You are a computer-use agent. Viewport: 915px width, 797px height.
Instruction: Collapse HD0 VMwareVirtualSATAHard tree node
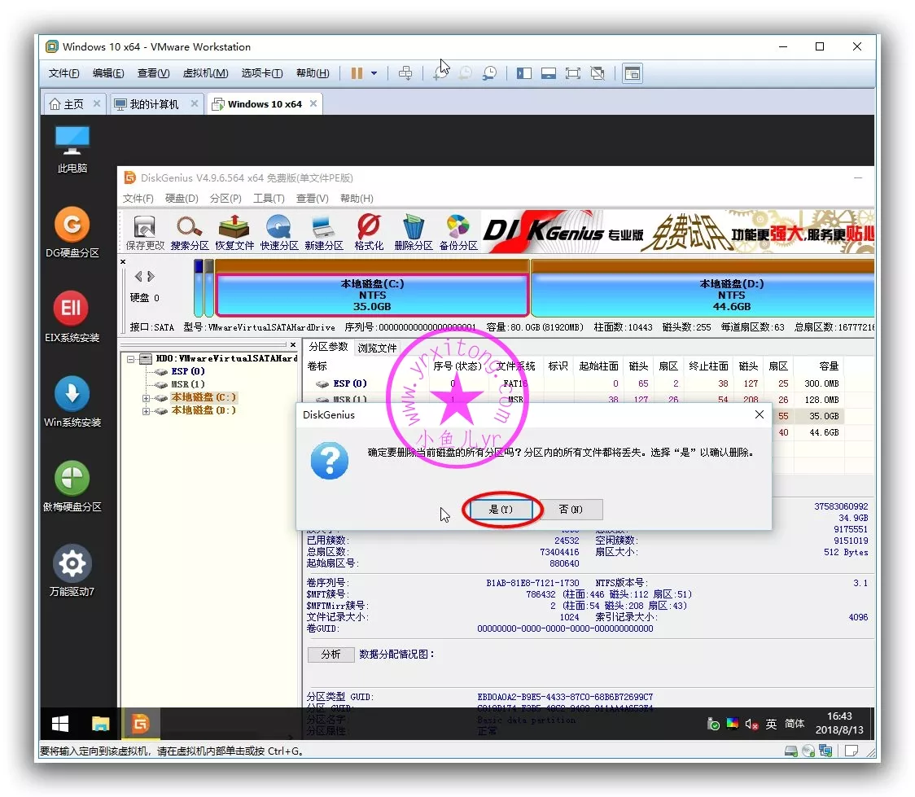[131, 359]
